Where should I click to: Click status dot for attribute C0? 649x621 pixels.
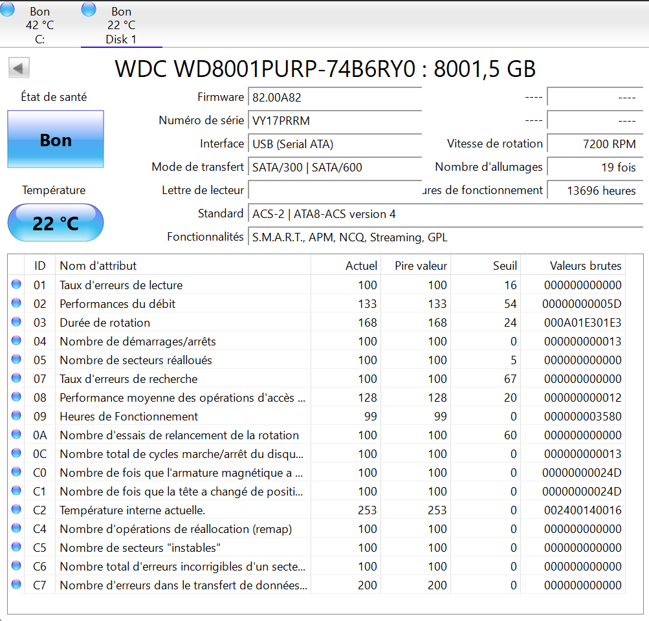[x=16, y=472]
